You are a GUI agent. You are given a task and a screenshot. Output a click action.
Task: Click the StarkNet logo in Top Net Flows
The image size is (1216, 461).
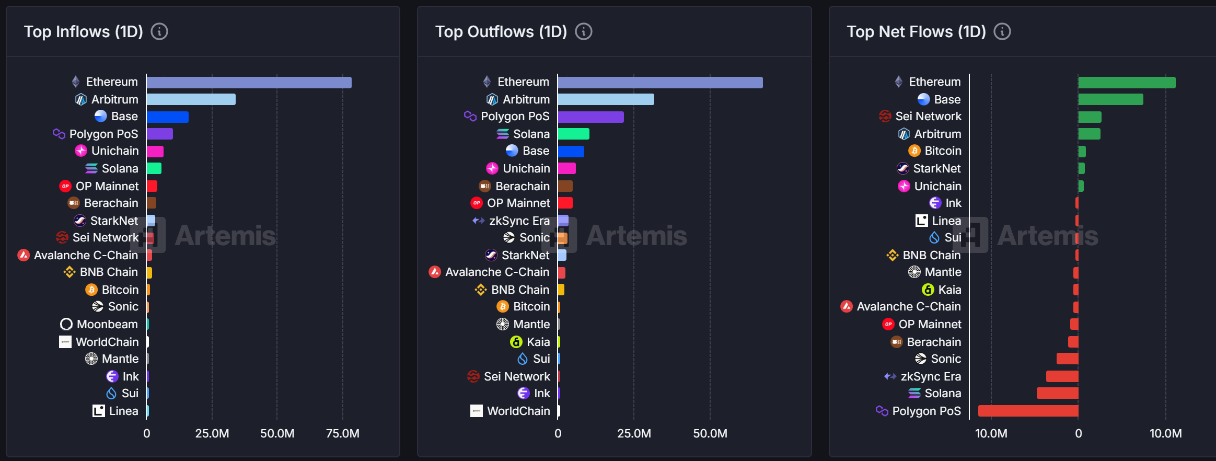coord(903,168)
